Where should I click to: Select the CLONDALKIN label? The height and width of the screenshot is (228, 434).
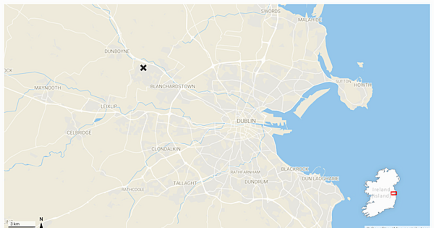(x=166, y=149)
